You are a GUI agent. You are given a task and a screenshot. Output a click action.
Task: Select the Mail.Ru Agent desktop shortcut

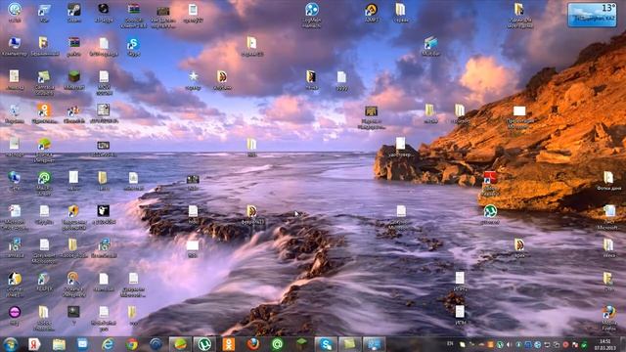[44, 183]
